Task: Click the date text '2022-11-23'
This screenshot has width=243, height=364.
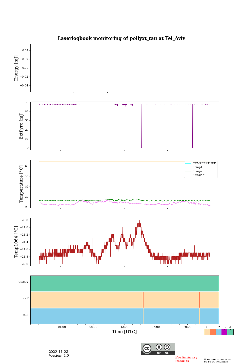Action: pyautogui.click(x=58, y=352)
